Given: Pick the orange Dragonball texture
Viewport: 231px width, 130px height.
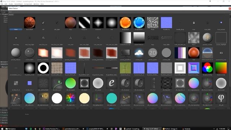Looking at the screenshot, I should coord(125,22).
